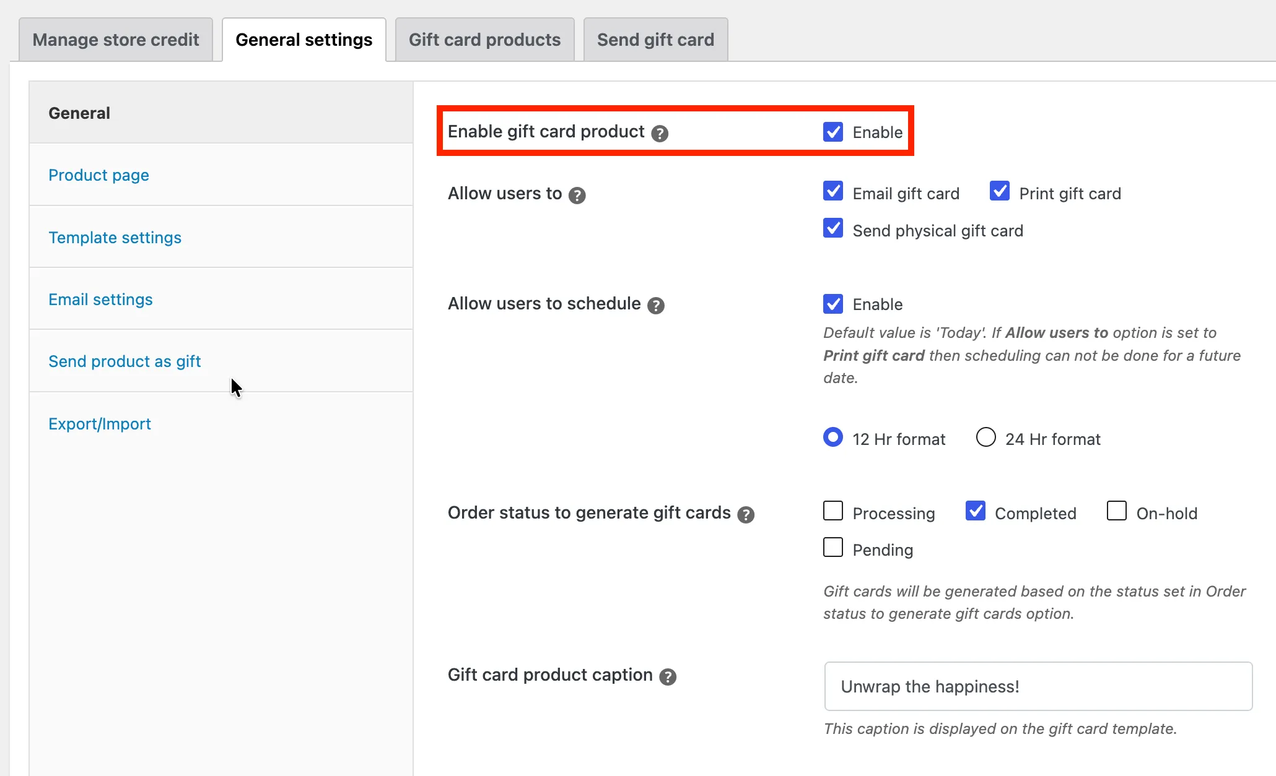Select 24 Hr format radio button
This screenshot has height=776, width=1276.
pyautogui.click(x=986, y=437)
